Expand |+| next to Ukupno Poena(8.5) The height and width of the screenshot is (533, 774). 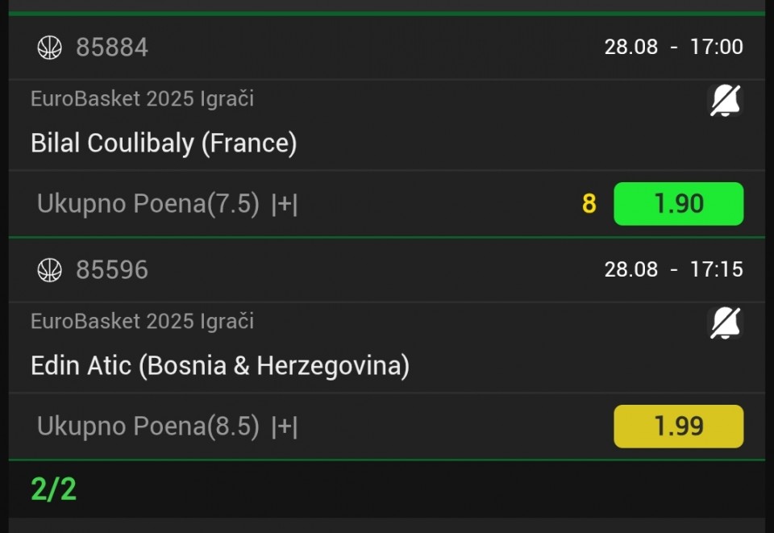[x=285, y=427]
